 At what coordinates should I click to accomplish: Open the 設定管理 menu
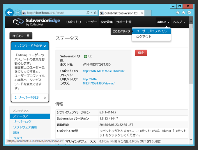[107, 22]
